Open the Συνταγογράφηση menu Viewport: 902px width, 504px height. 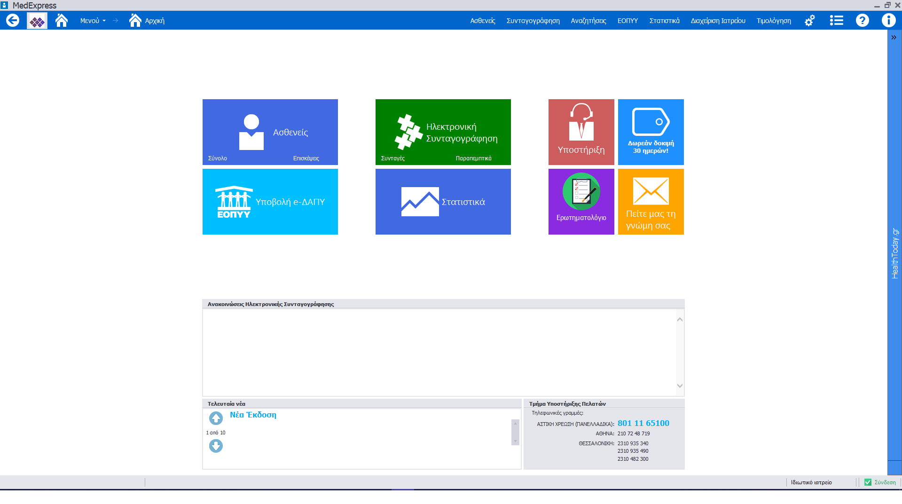(x=533, y=21)
